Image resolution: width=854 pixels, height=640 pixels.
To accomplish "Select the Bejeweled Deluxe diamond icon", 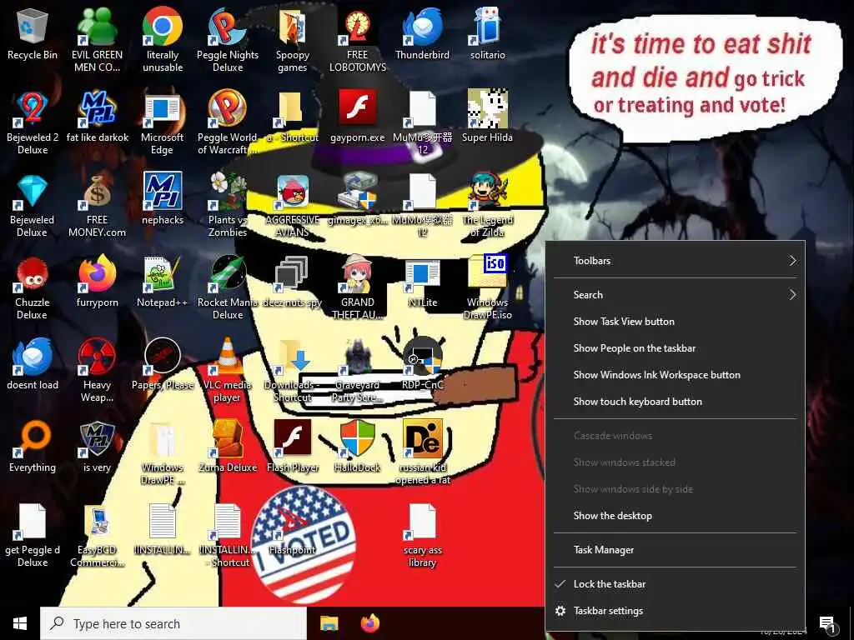I will (x=33, y=192).
